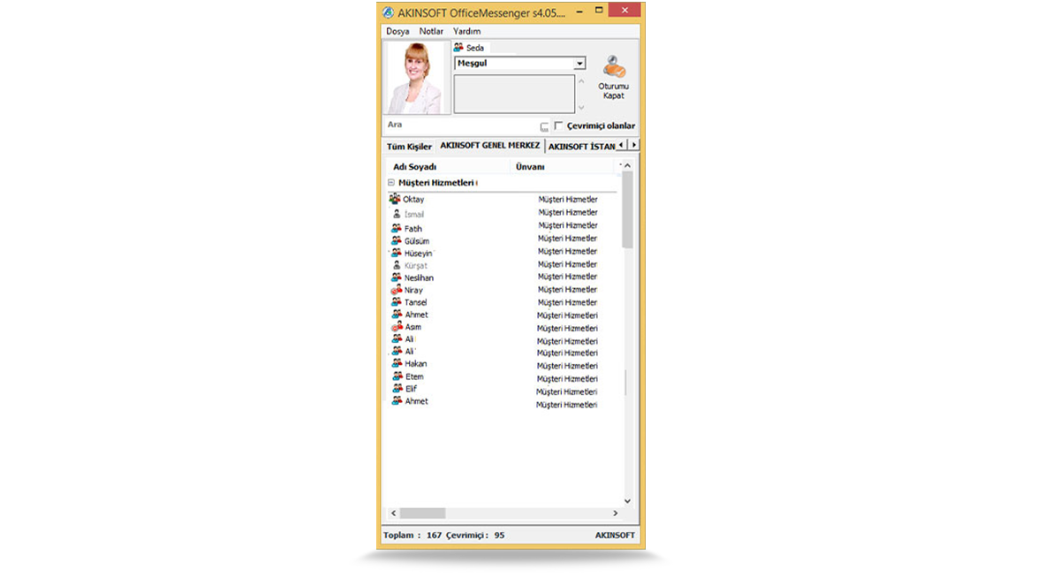Click the right tab scroll arrow
Screen dimensions: 1060x577
pos(633,145)
